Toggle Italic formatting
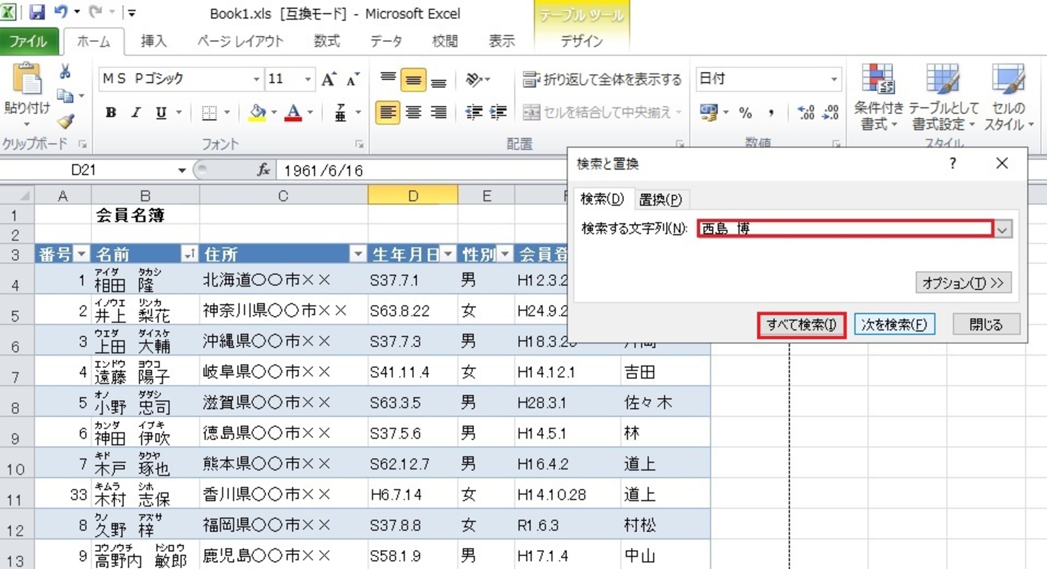This screenshot has width=1047, height=569. click(x=136, y=113)
